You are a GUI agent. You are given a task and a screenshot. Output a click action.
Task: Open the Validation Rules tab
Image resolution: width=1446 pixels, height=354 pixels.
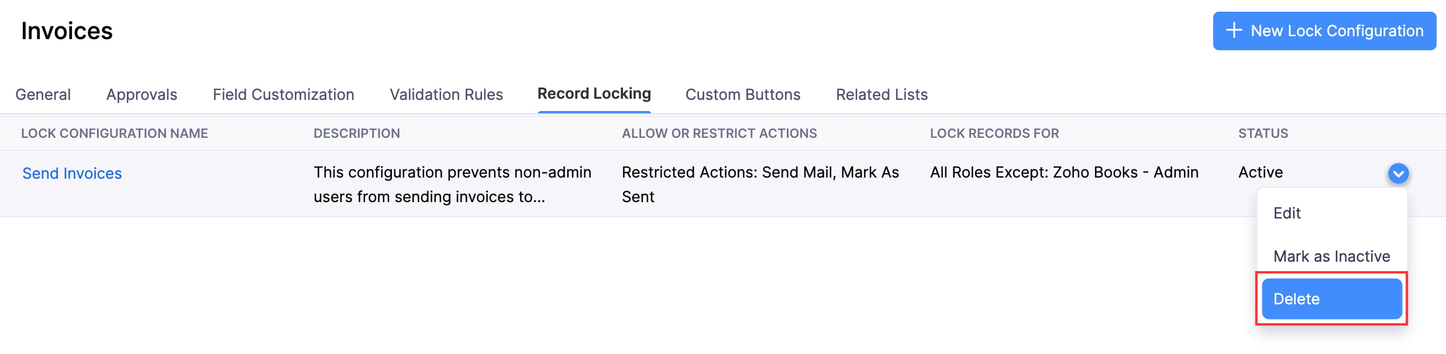[x=446, y=94]
